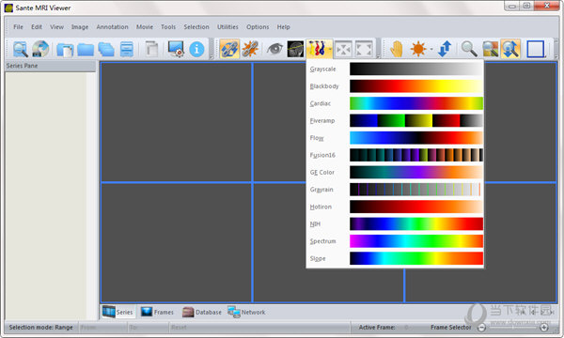The image size is (564, 338).
Task: Open the File menu
Action: click(x=18, y=27)
